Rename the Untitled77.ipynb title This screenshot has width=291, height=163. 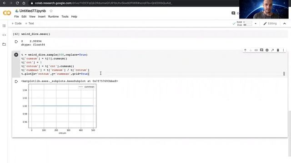32,11
